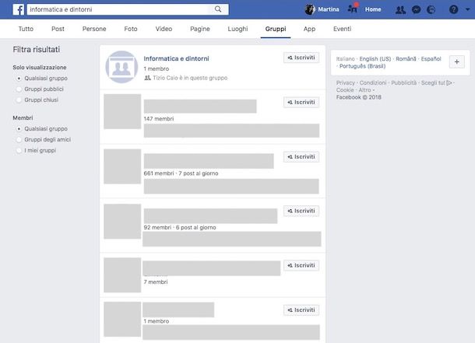Image resolution: width=475 pixels, height=343 pixels.
Task: Open the Cookie footer link
Action: pos(345,90)
